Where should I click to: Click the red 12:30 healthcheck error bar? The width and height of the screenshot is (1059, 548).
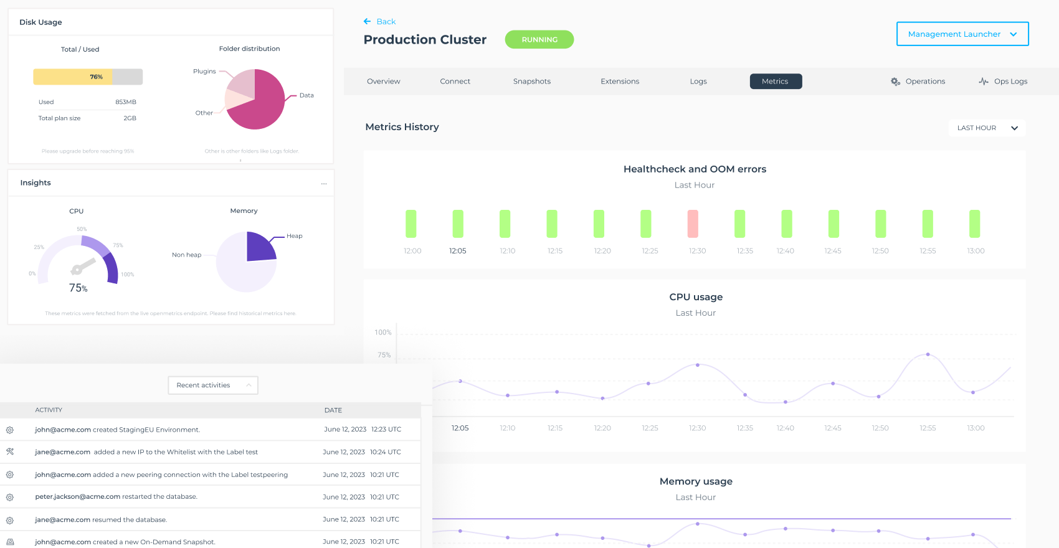(692, 224)
